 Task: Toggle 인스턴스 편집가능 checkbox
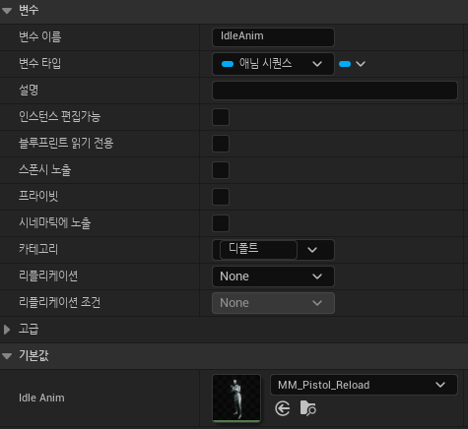coord(221,117)
